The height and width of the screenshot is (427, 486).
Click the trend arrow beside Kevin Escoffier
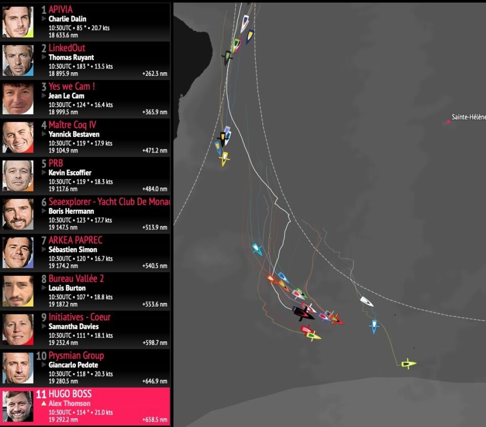coord(44,173)
